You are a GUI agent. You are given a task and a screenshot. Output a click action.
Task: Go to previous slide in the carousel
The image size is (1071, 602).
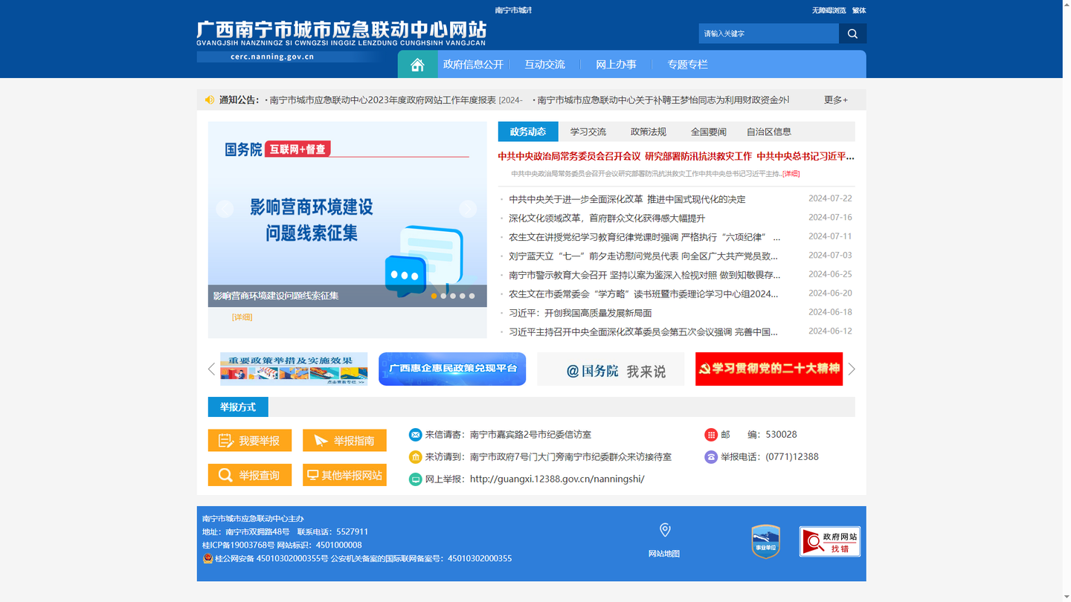225,209
